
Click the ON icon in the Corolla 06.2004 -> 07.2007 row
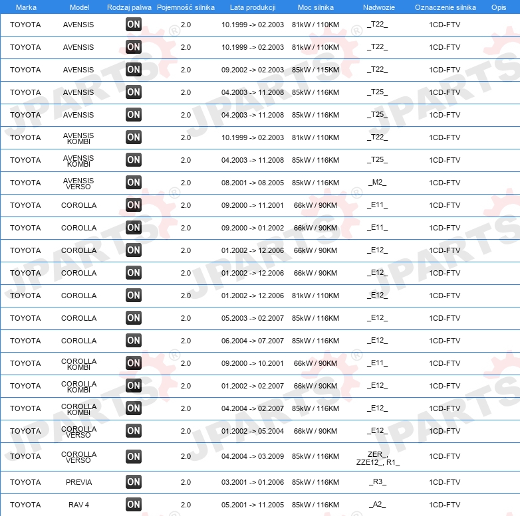click(x=134, y=341)
